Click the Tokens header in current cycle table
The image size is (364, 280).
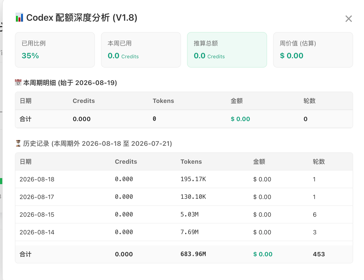pos(163,101)
